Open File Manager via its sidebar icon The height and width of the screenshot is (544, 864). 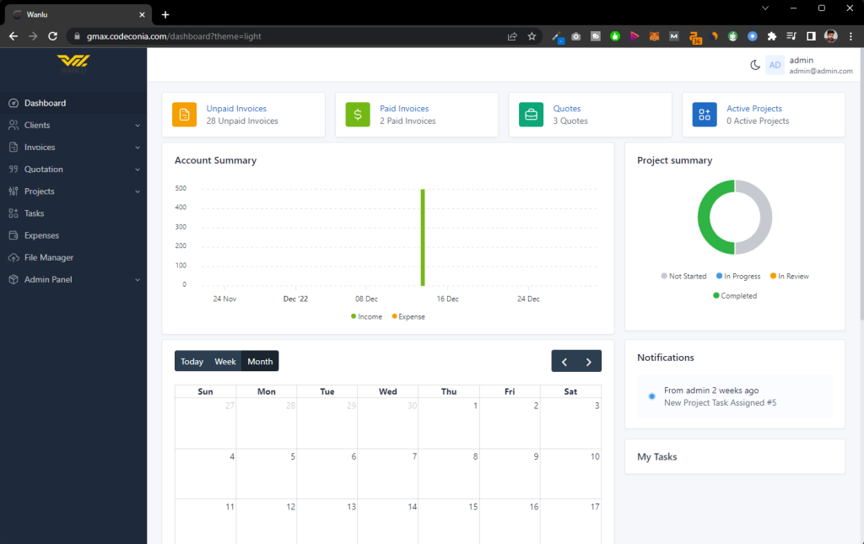pyautogui.click(x=12, y=257)
